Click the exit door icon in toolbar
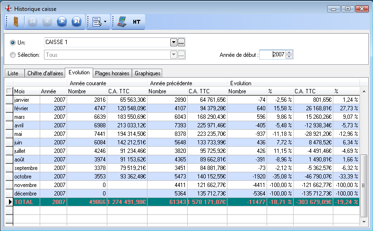The height and width of the screenshot is (231, 373). [16, 22]
